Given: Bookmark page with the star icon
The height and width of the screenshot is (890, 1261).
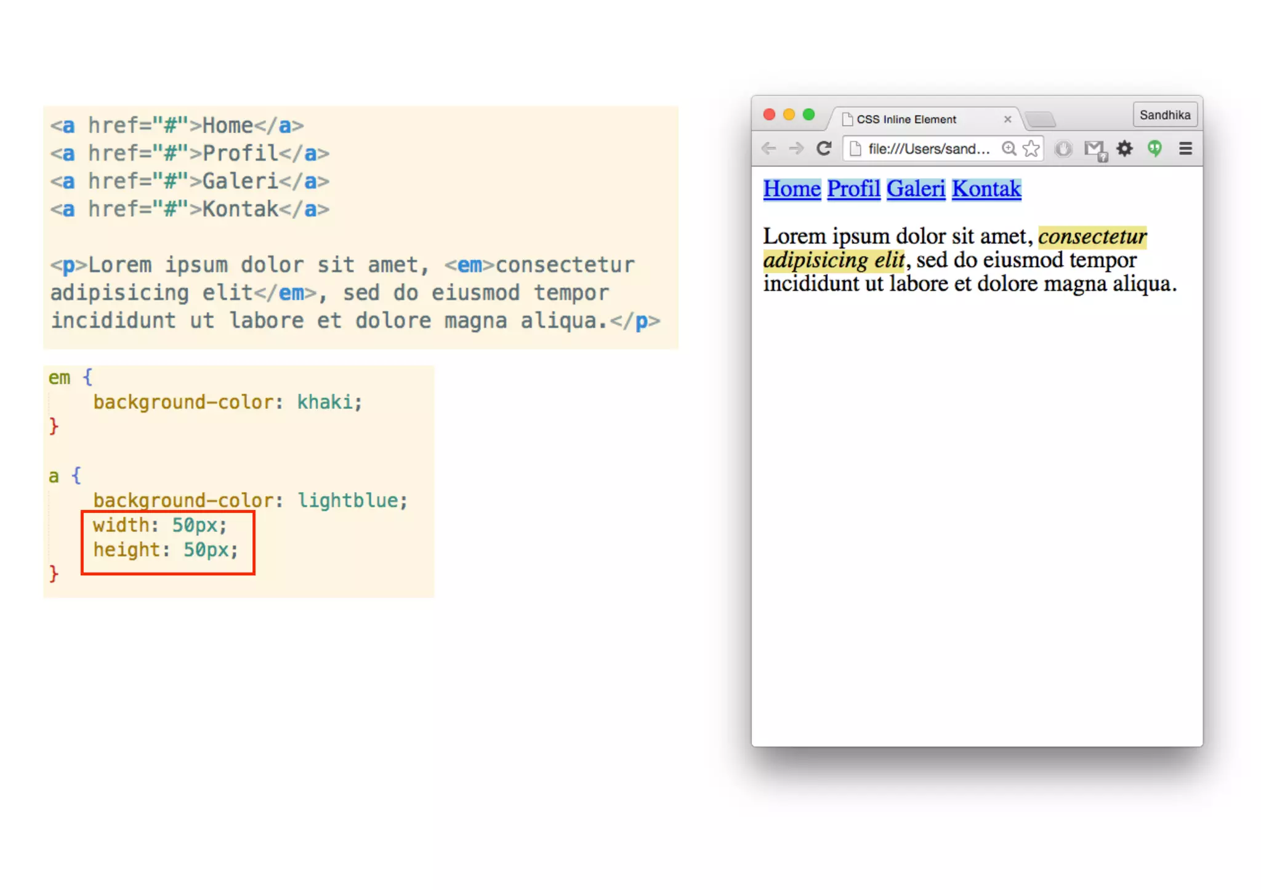Looking at the screenshot, I should point(1031,148).
